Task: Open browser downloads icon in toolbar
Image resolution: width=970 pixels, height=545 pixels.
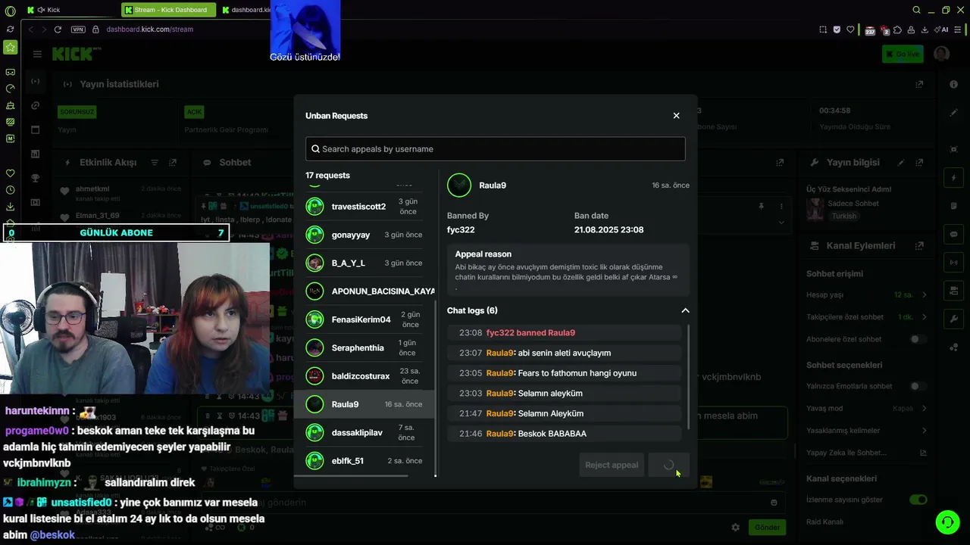Action: (925, 30)
